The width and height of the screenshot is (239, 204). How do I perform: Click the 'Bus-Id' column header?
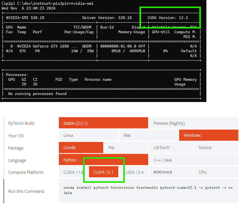tap(107, 27)
